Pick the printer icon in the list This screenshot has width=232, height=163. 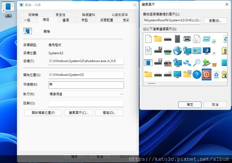tap(187, 39)
